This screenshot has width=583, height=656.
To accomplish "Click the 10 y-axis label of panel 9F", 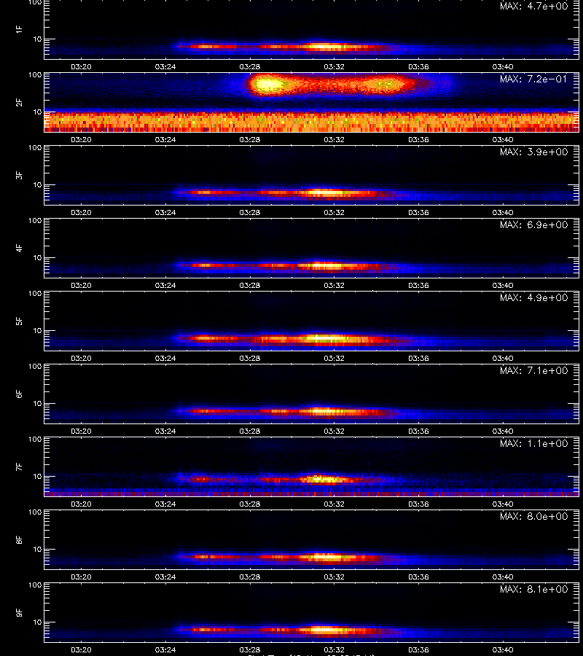I will (x=37, y=622).
